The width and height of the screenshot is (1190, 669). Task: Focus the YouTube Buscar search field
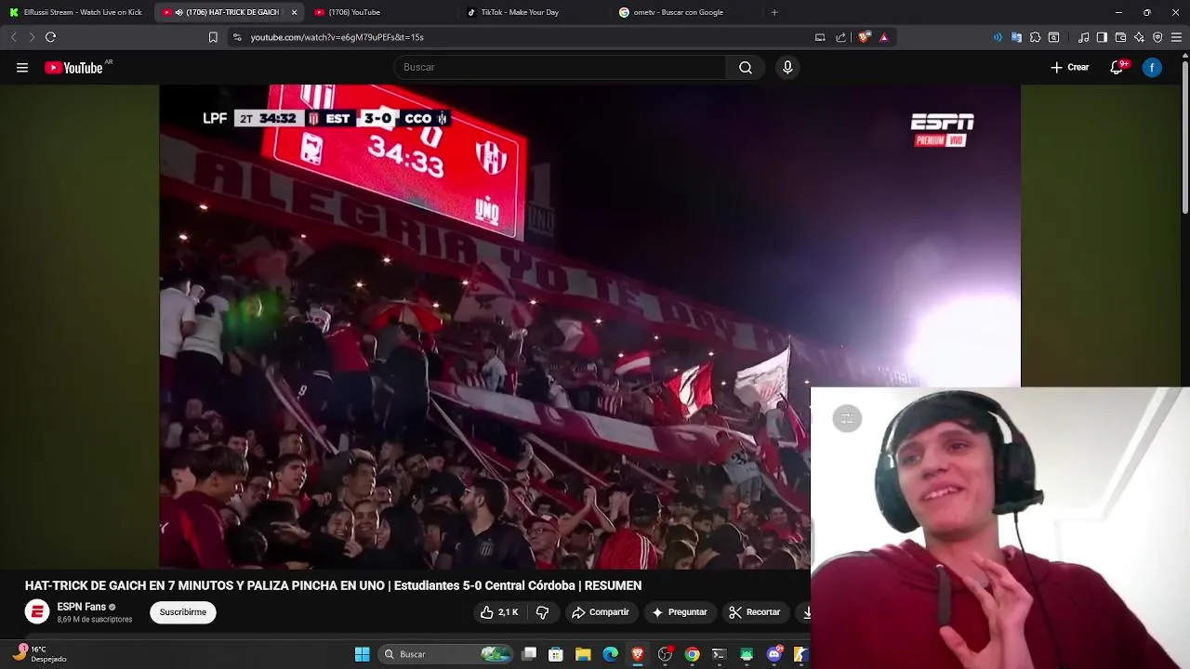[560, 67]
